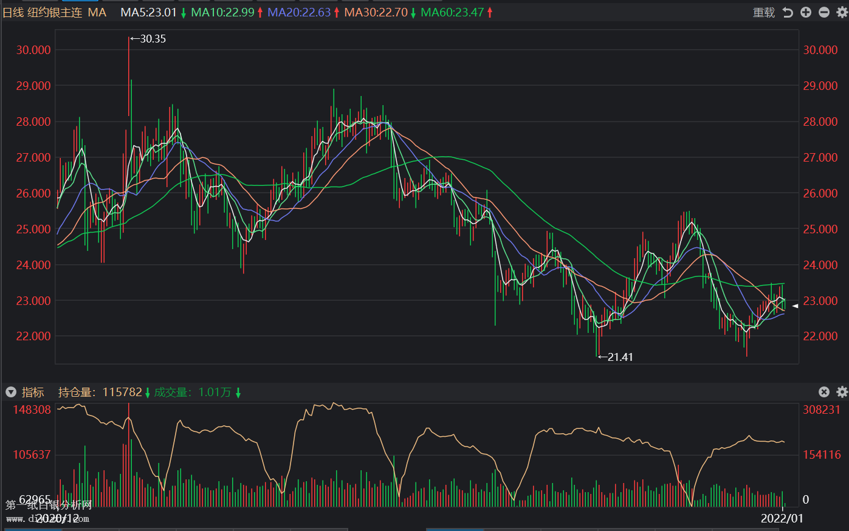Zoom in chart with the plus icon
The height and width of the screenshot is (531, 849).
click(806, 12)
